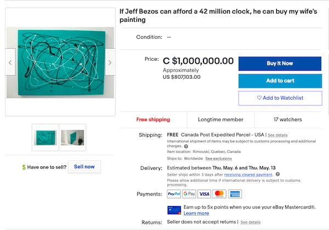Open help icon beside customs charges note

pos(186,146)
